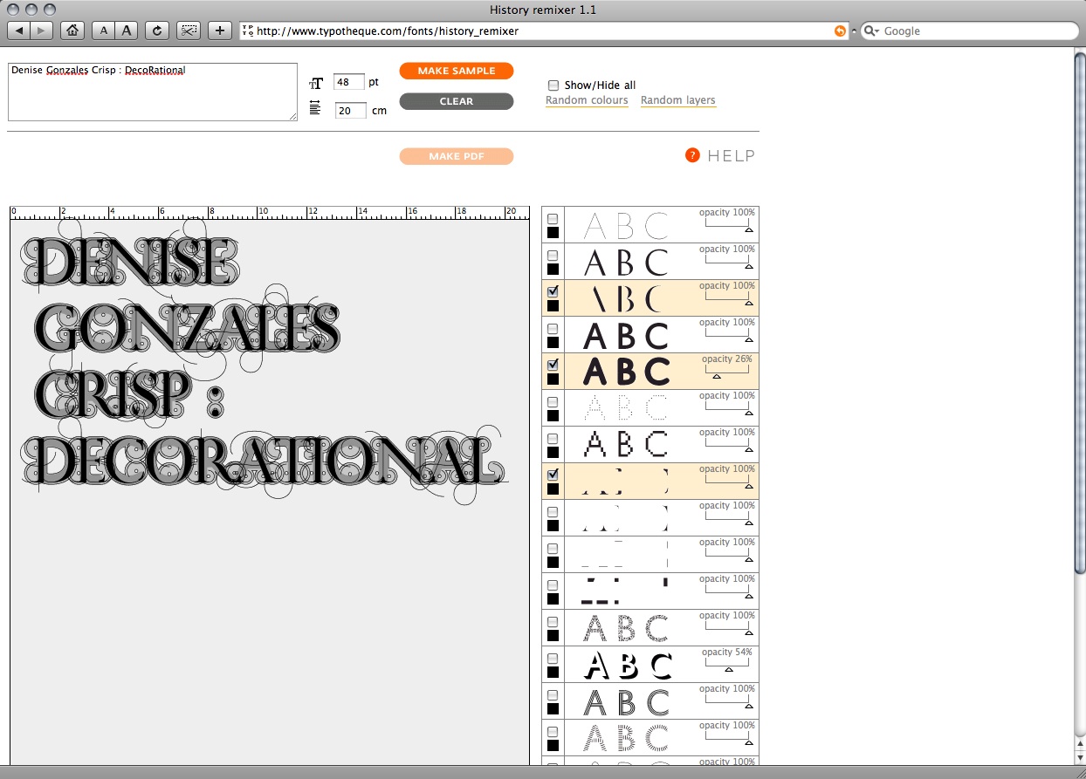
Task: Click the browser Forward arrow
Action: (43, 31)
